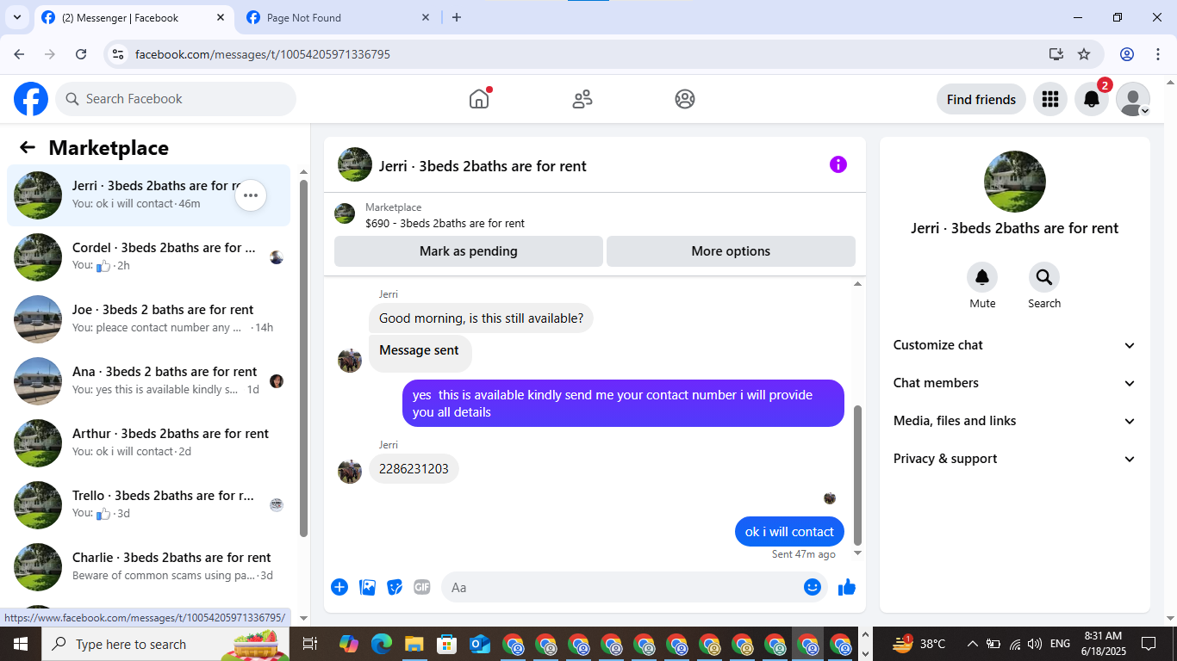The image size is (1177, 661).
Task: Open File Explorer from taskbar
Action: [x=414, y=644]
